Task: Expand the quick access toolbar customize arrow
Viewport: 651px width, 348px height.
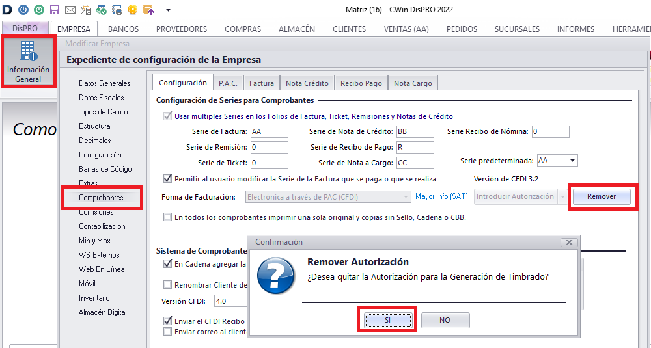Action: pos(168,10)
